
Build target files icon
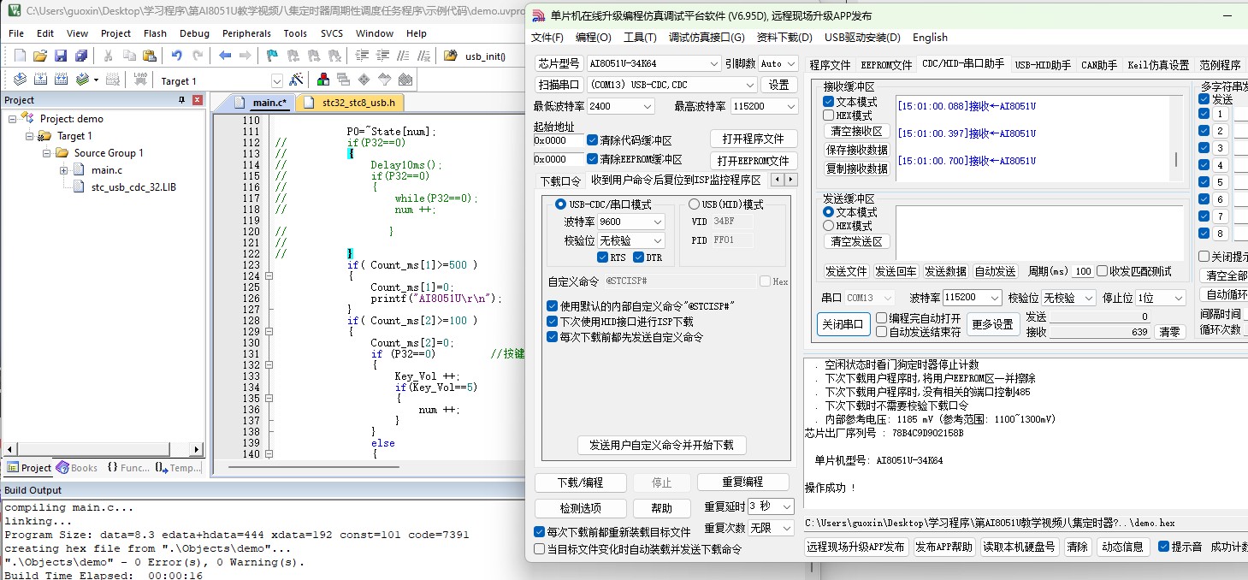coord(39,80)
